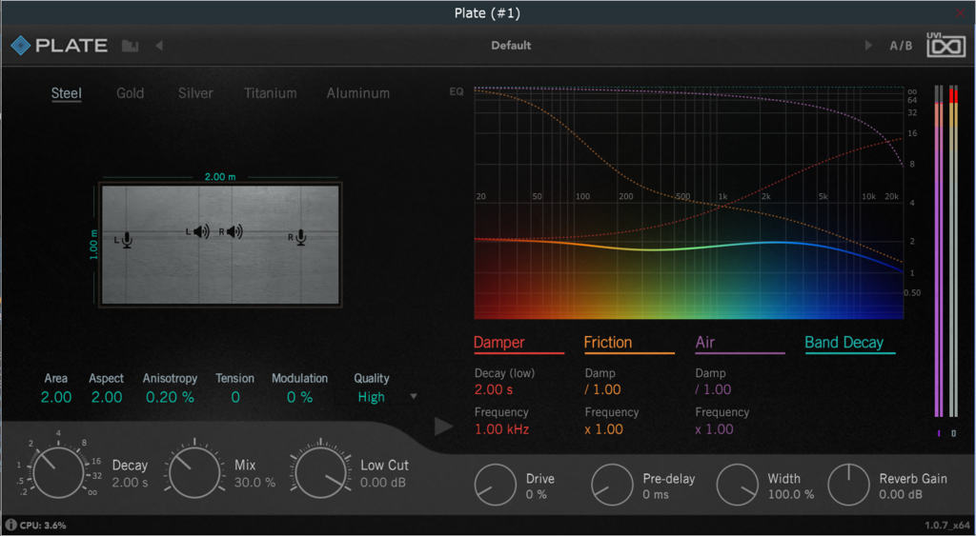Select the Silver plate material
Viewport: 976px width, 536px height.
tap(195, 93)
